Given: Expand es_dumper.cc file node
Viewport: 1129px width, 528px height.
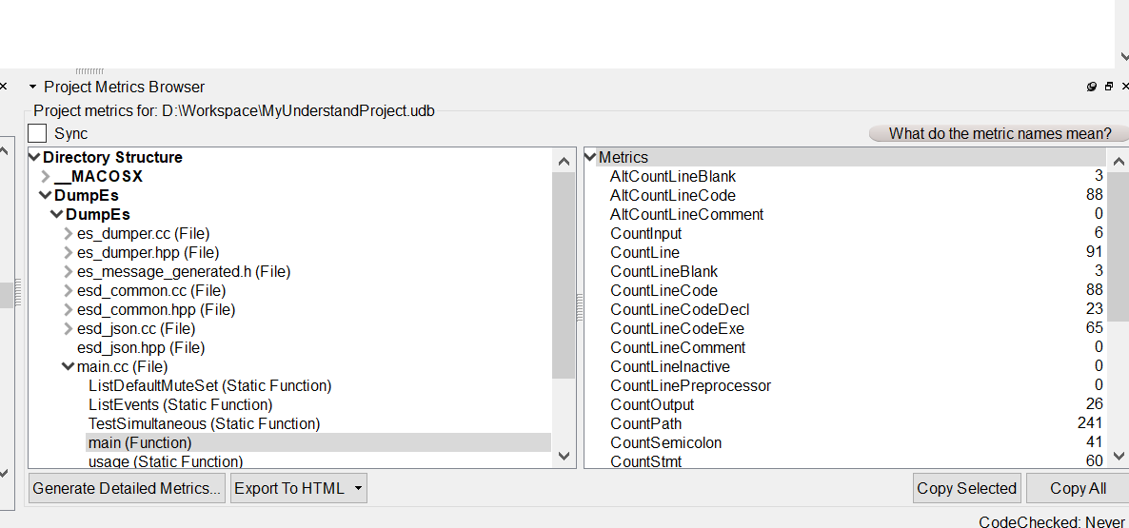Looking at the screenshot, I should (69, 233).
